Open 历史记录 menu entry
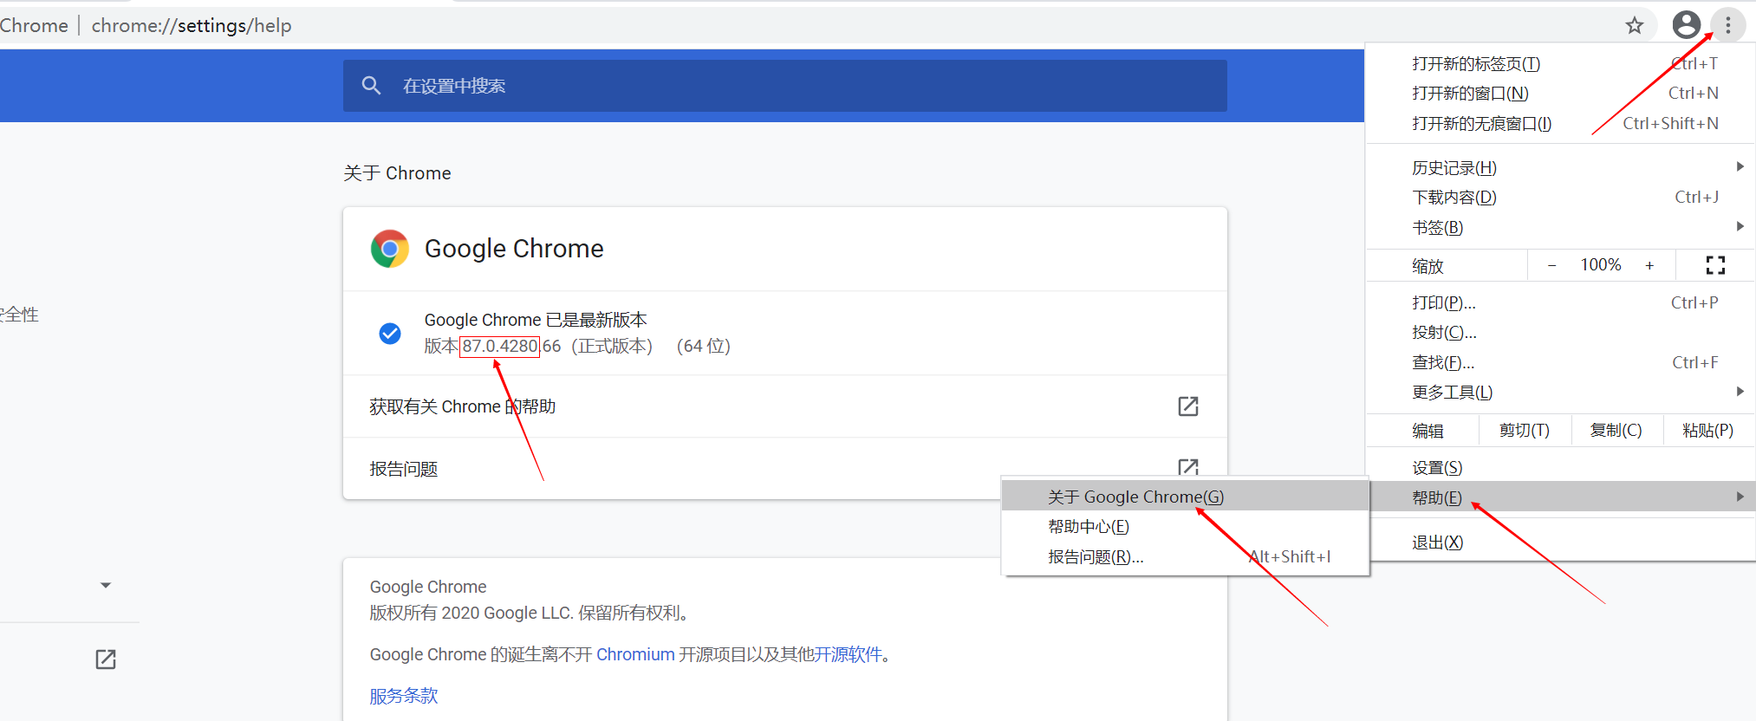This screenshot has height=721, width=1756. pyautogui.click(x=1560, y=167)
